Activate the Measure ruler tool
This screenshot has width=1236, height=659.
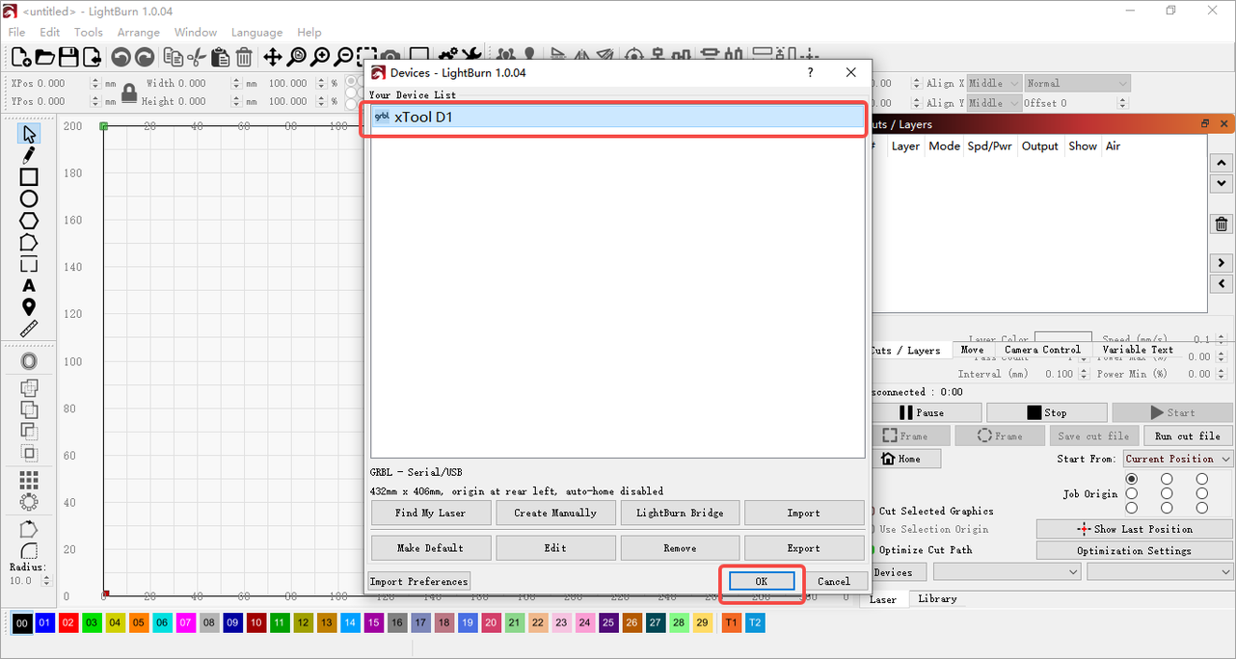click(29, 329)
